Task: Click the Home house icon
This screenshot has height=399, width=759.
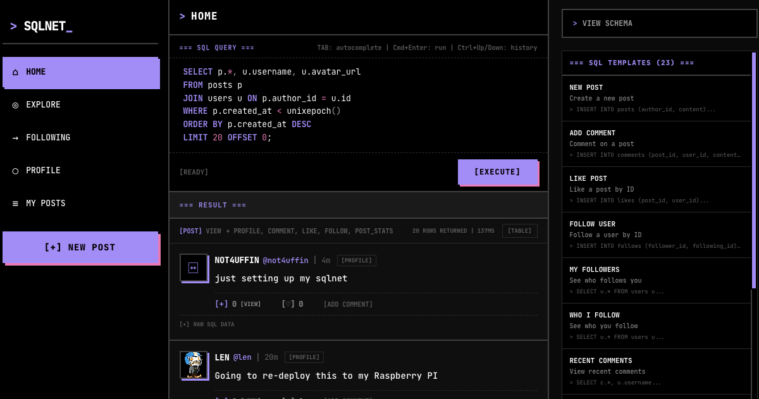Action: (x=15, y=72)
